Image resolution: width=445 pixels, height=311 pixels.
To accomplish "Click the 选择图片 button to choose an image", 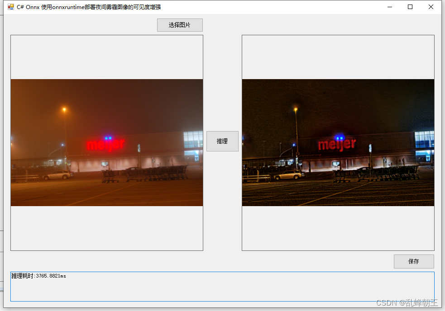I will 179,25.
